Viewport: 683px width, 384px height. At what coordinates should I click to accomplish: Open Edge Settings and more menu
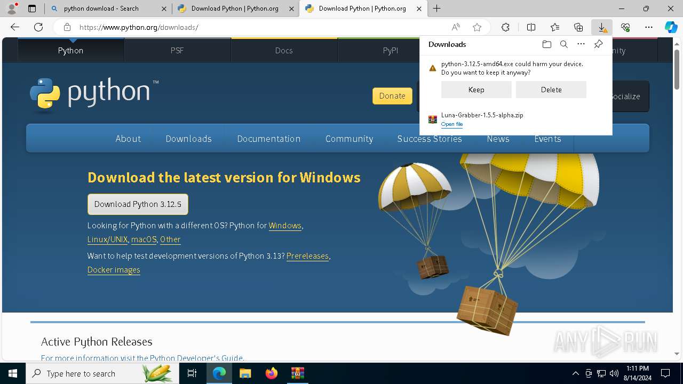pos(649,27)
